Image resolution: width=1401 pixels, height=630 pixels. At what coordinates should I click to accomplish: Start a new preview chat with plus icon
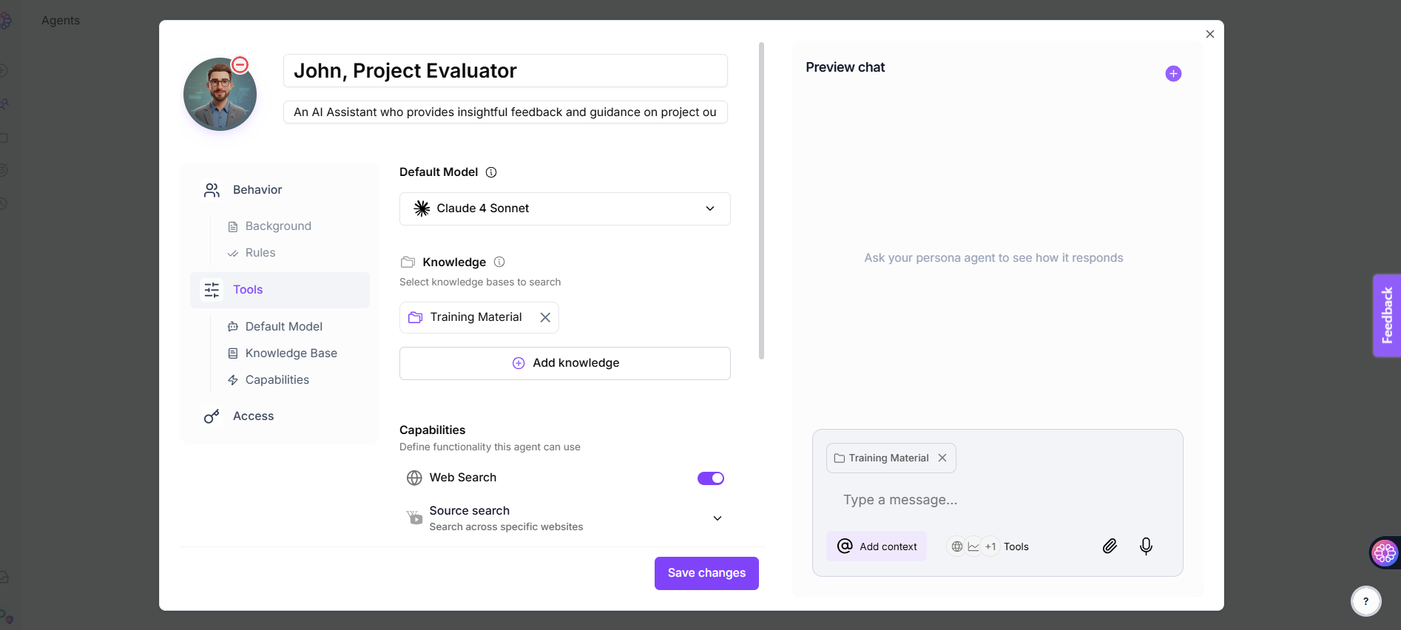(x=1173, y=74)
